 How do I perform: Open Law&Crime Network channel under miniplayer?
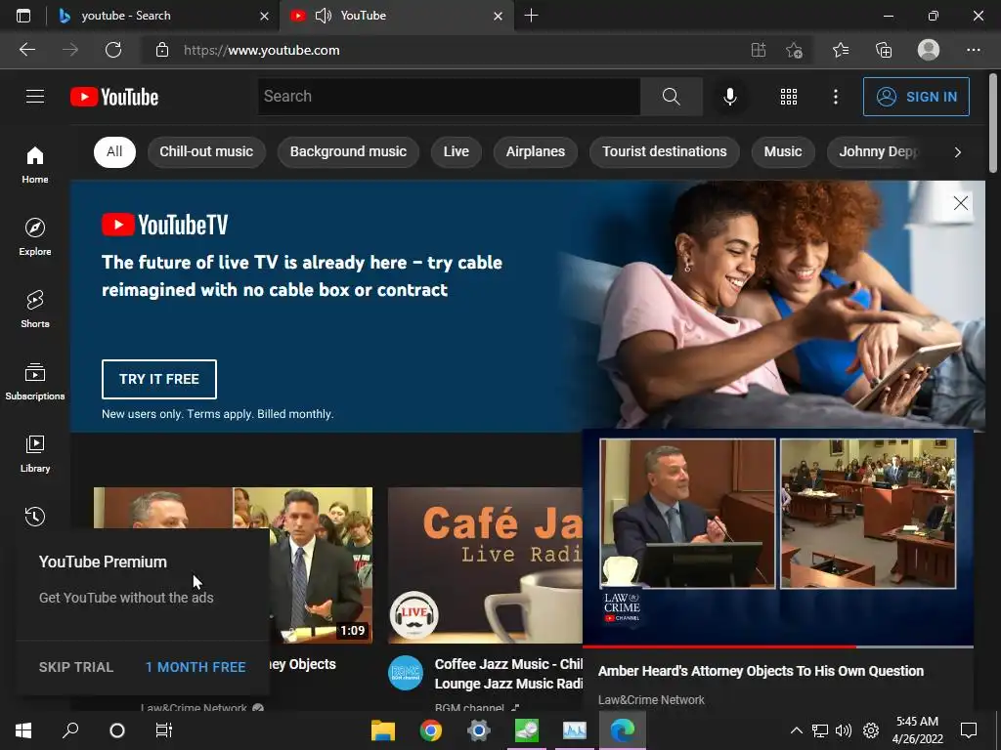650,699
